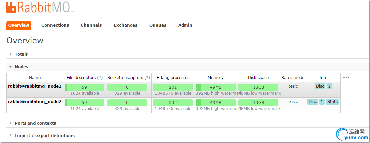This screenshot has height=143, width=370.
Task: Open Socket descriptors help (?) link
Action: pyautogui.click(x=147, y=77)
